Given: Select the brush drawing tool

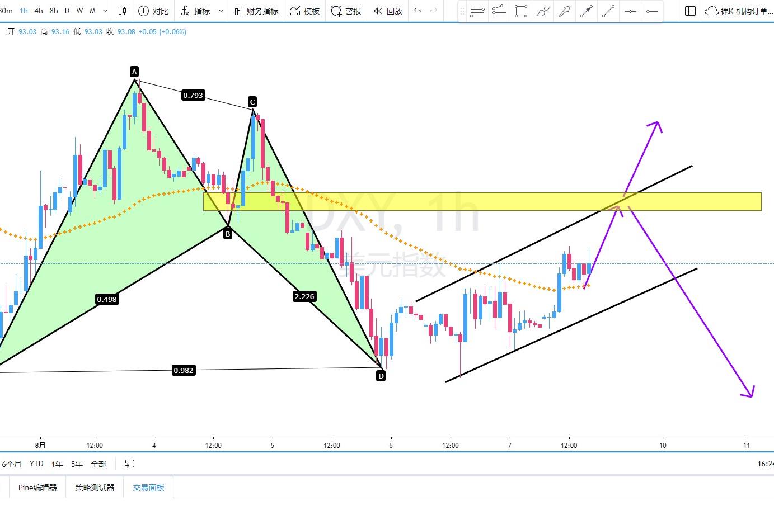Looking at the screenshot, I should pos(543,11).
